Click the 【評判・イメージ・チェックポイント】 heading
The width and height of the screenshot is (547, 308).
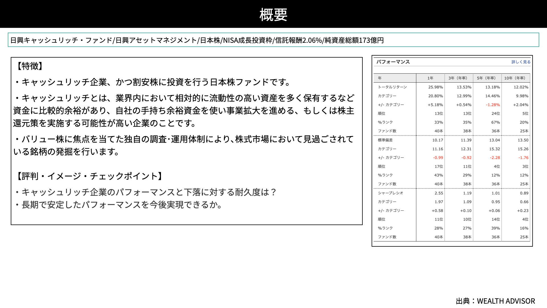(90, 176)
